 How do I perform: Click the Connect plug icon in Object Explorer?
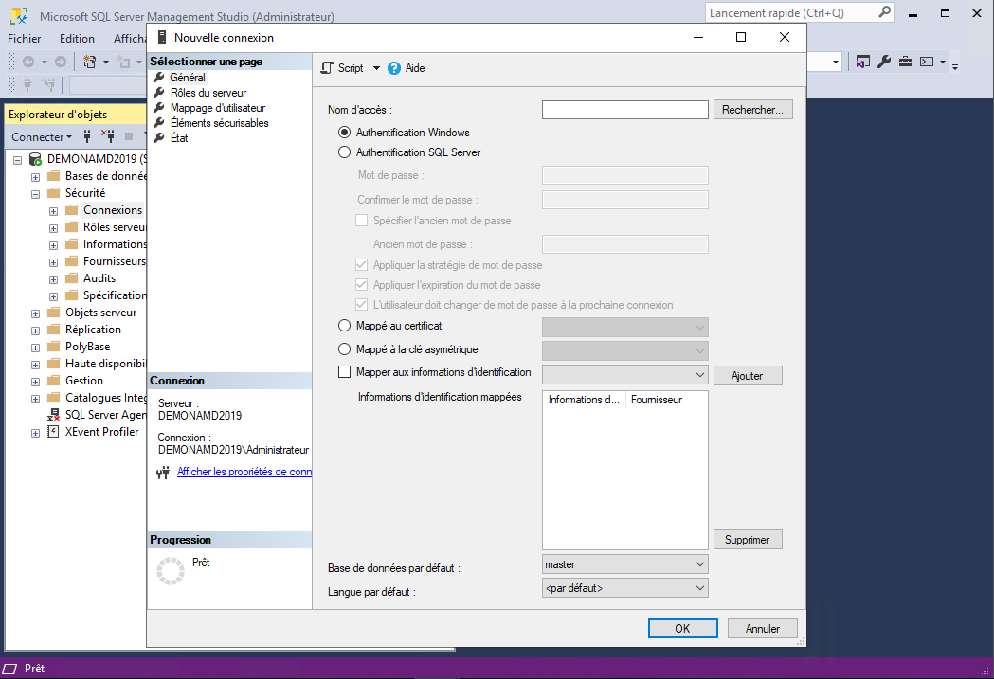click(x=87, y=136)
